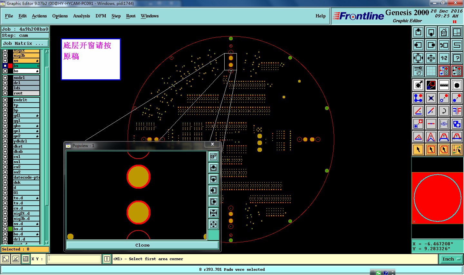This screenshot has height=275, width=464.
Task: Toggle the rout layer checkbox
Action: [5, 93]
